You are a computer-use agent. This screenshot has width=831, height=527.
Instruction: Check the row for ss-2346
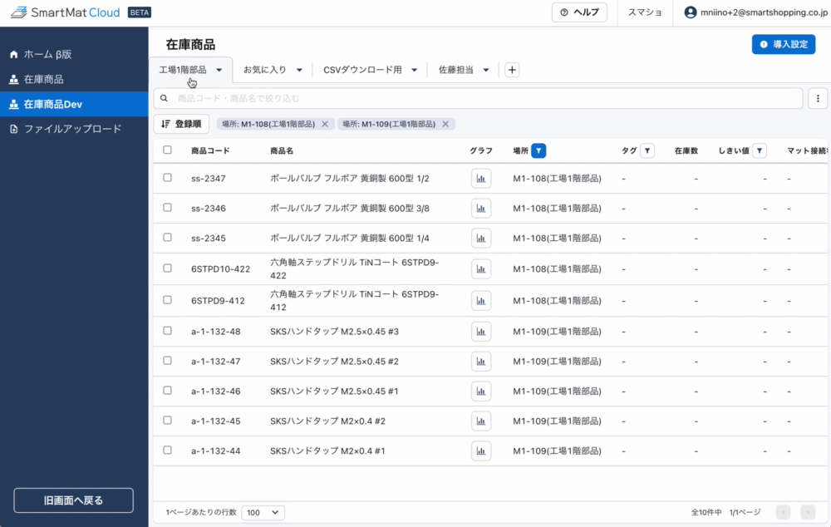[x=168, y=207]
